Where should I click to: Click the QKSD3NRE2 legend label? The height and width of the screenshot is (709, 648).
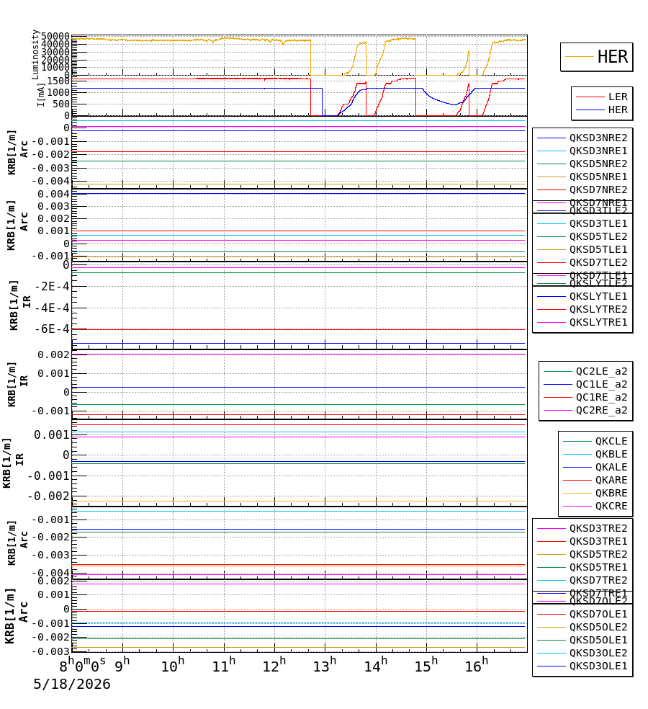point(598,138)
